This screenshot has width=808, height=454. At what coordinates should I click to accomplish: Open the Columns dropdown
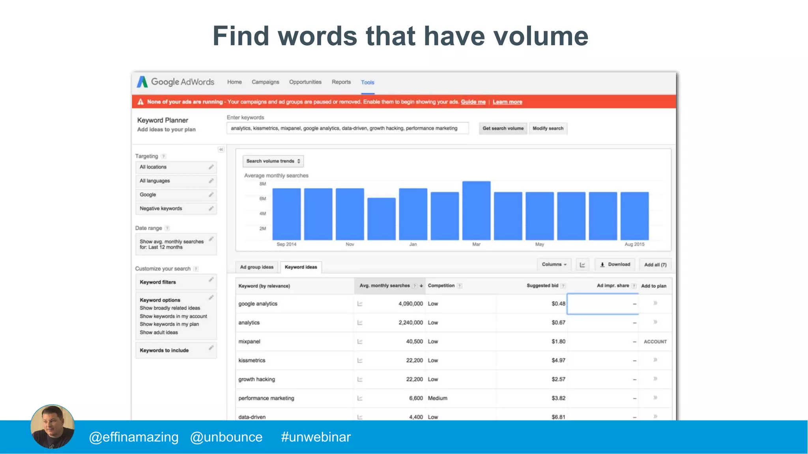click(554, 264)
